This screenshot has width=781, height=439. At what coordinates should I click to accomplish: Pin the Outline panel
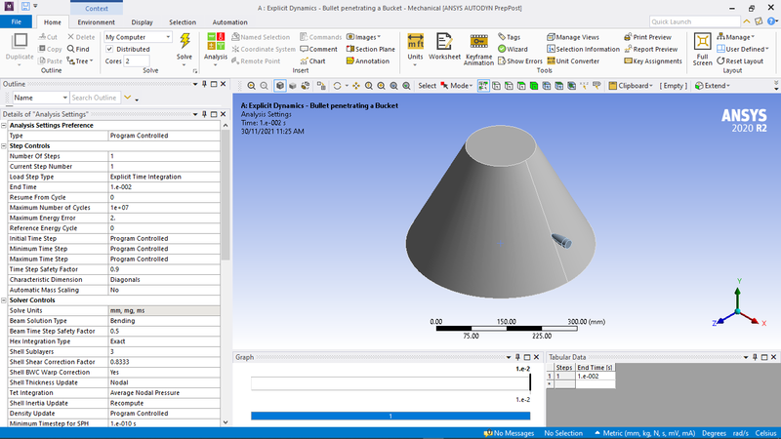204,84
